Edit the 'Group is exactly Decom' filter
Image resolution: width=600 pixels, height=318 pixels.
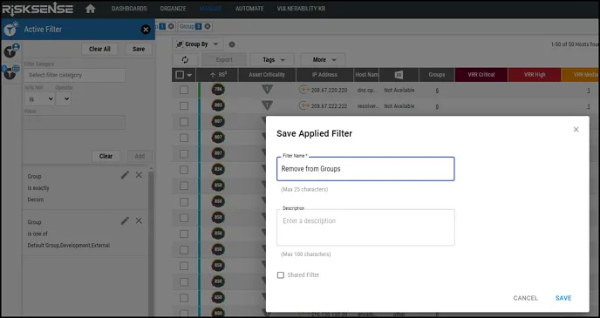125,175
